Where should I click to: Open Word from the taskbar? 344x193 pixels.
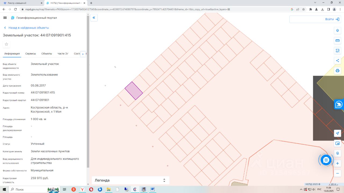coord(152,190)
